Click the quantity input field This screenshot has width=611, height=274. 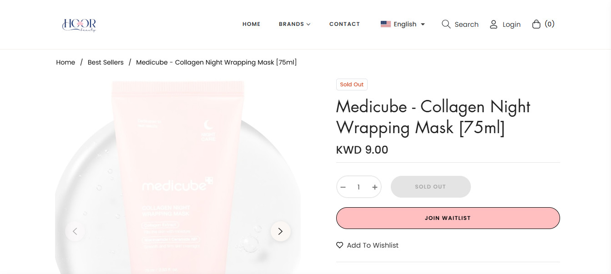[359, 187]
